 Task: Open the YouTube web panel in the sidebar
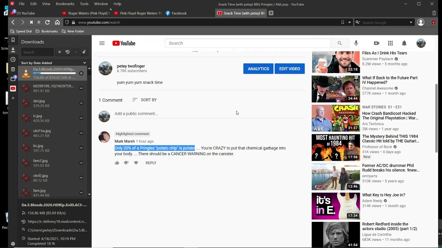click(x=13, y=89)
